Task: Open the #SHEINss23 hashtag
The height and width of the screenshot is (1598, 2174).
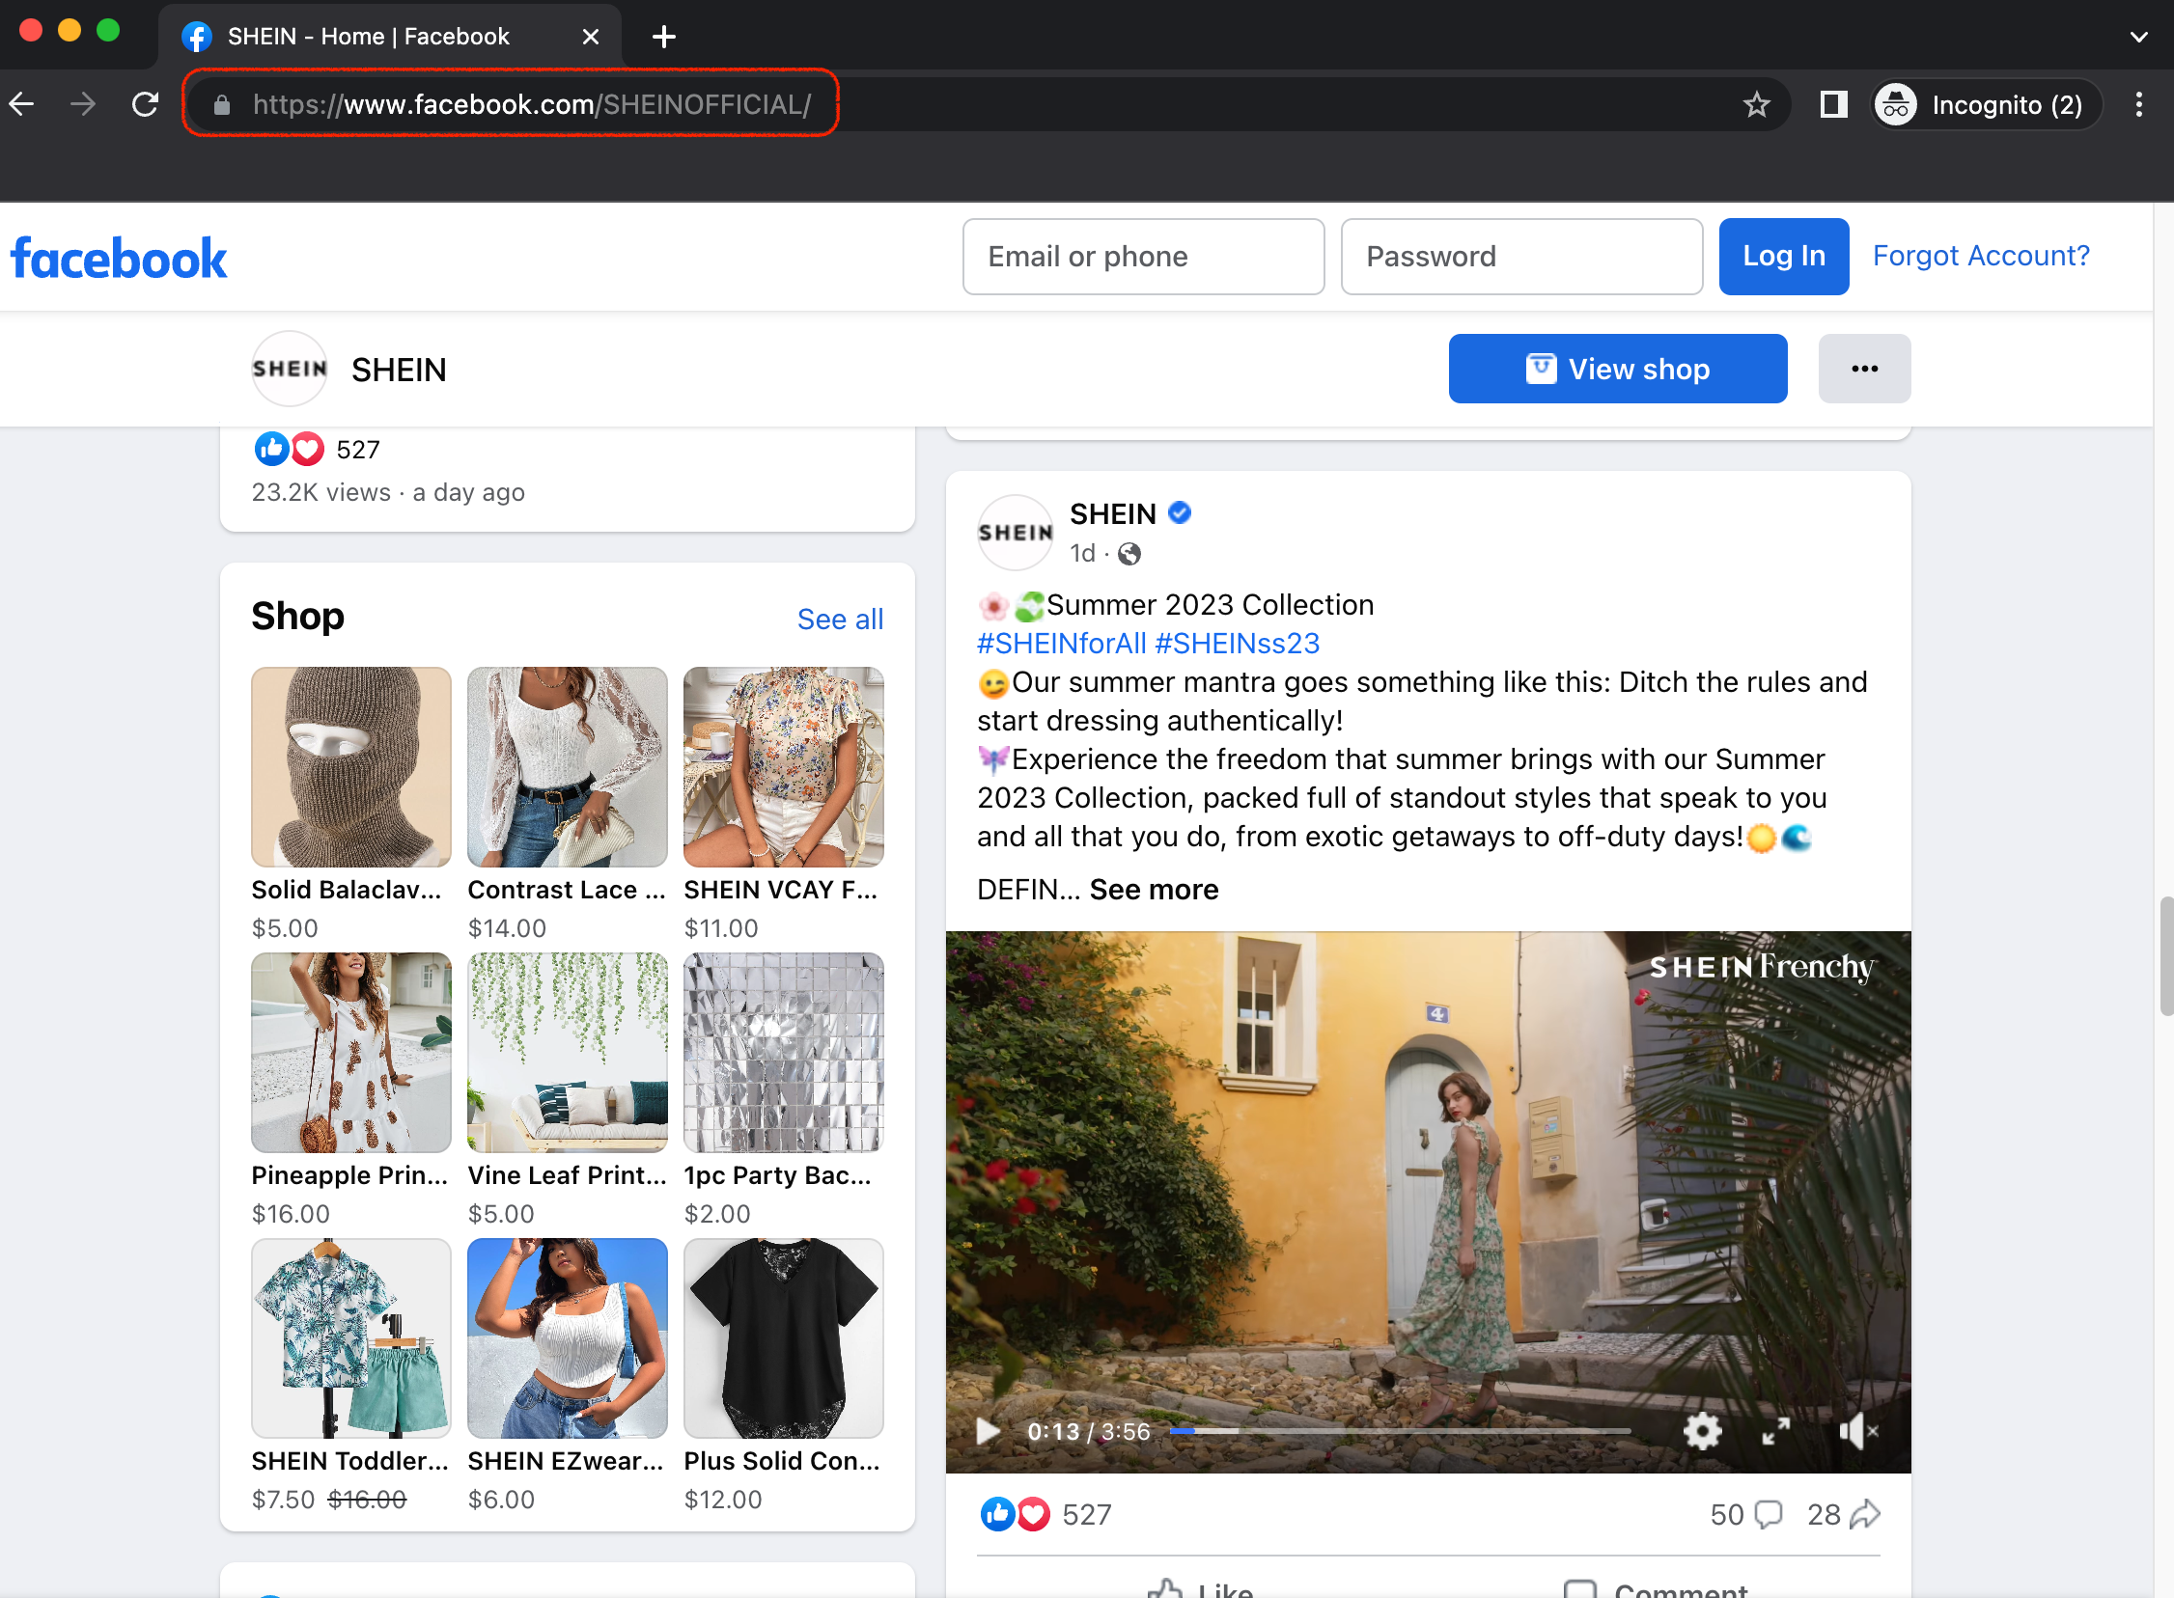Action: [x=1237, y=644]
